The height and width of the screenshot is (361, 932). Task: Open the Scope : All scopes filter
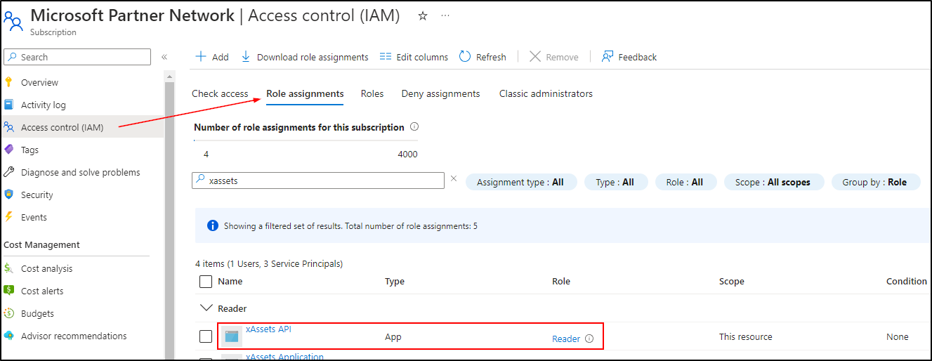coord(773,182)
